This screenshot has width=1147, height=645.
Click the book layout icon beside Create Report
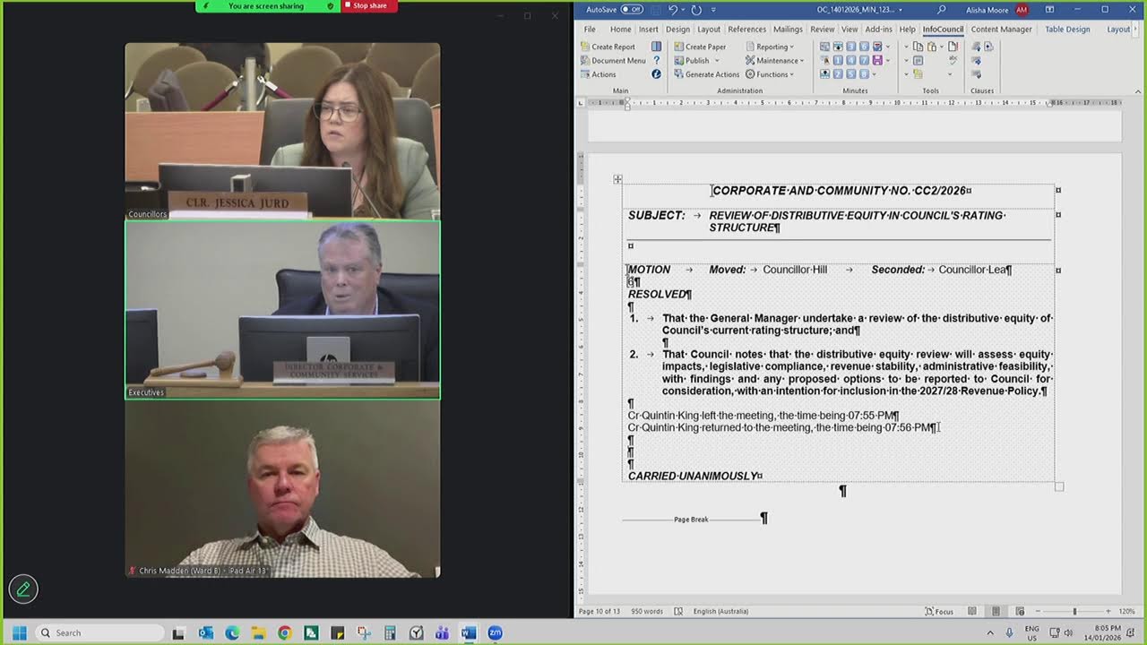[656, 47]
